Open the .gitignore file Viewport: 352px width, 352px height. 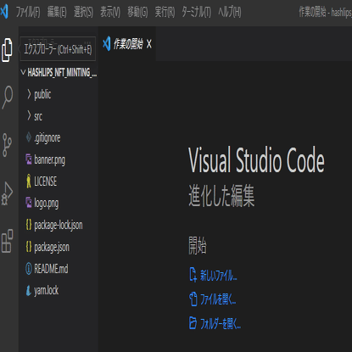(47, 138)
